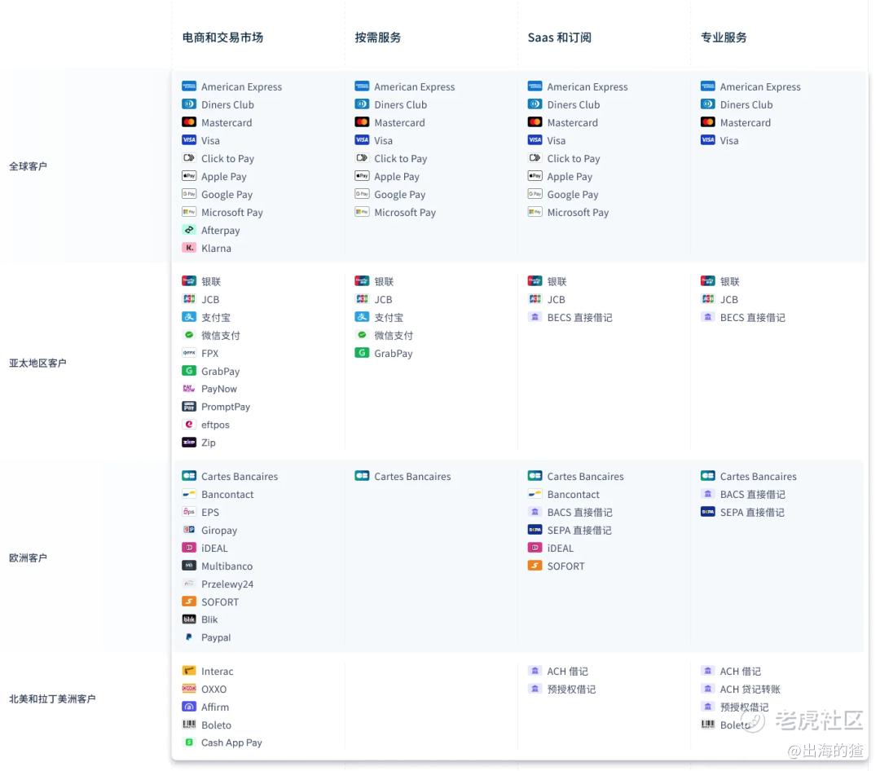
Task: Click Cartes Bancaires in 专业服务 column
Action: [759, 477]
